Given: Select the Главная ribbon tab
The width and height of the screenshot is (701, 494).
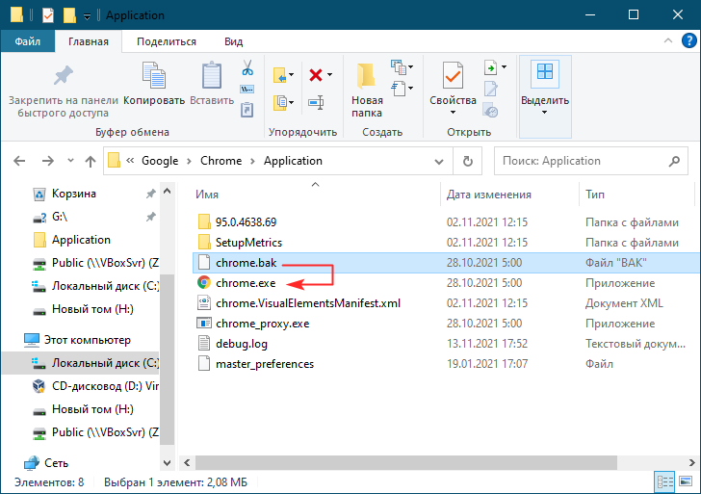Looking at the screenshot, I should (x=89, y=41).
